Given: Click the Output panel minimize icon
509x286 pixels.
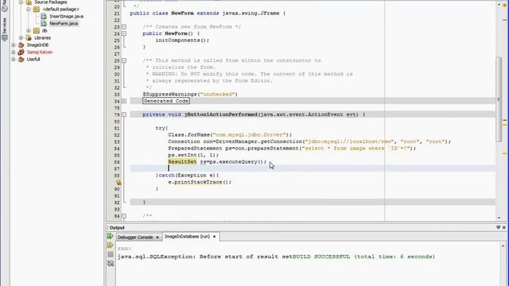Looking at the screenshot, I should pyautogui.click(x=499, y=227).
